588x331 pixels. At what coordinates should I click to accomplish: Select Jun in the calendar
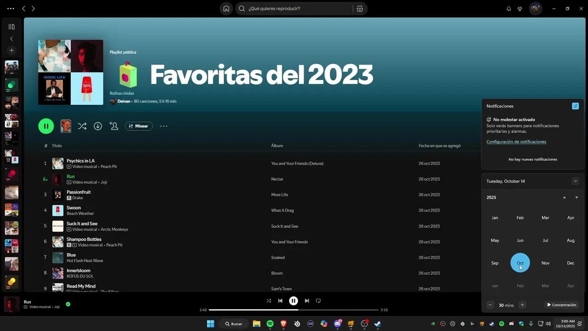click(520, 240)
